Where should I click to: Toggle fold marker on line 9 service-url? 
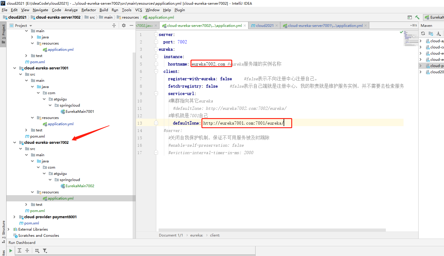[x=156, y=94]
